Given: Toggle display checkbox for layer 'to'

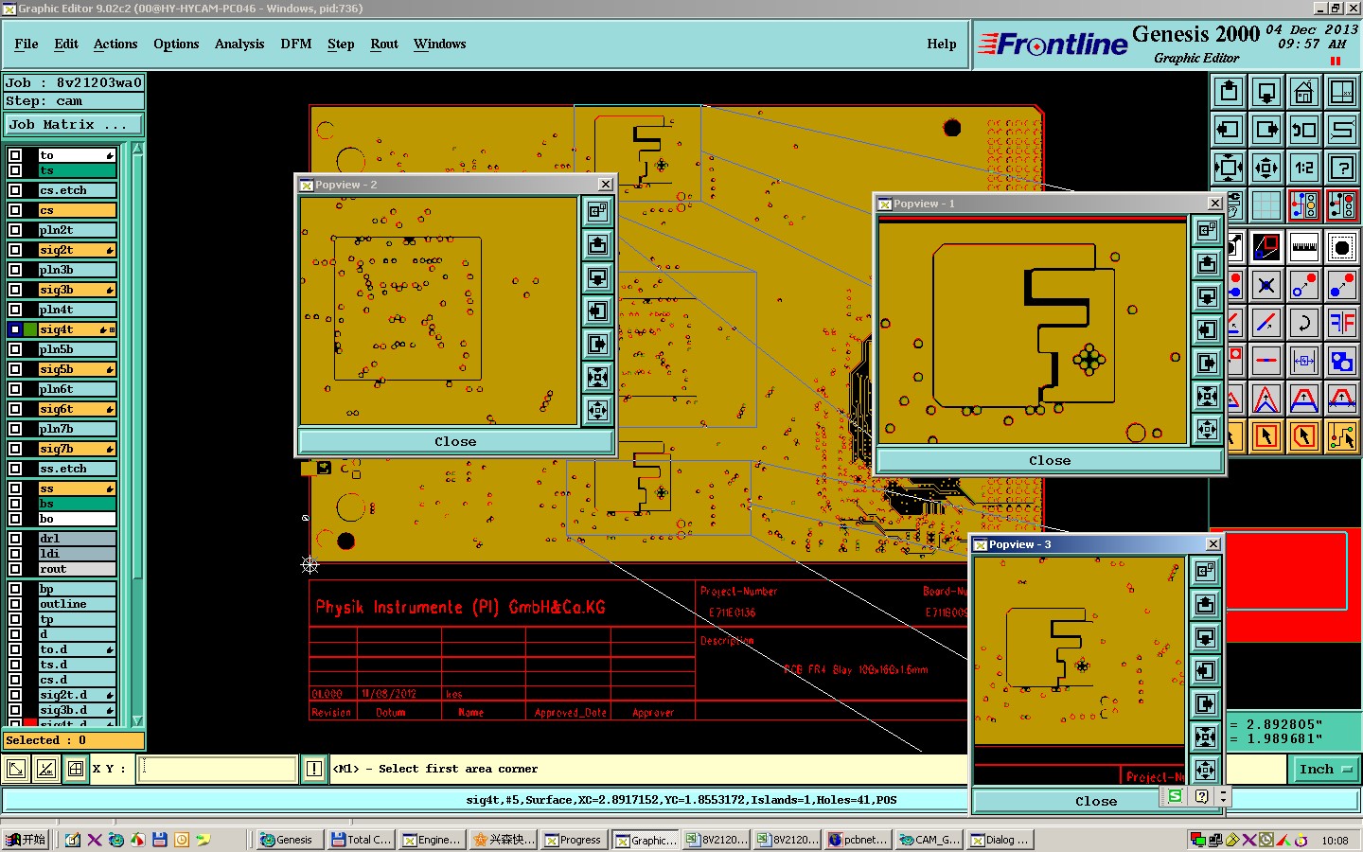Looking at the screenshot, I should click(15, 155).
